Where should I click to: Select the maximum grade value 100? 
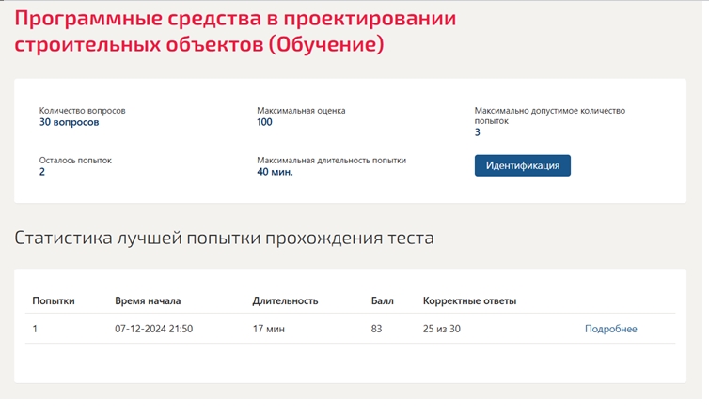264,122
